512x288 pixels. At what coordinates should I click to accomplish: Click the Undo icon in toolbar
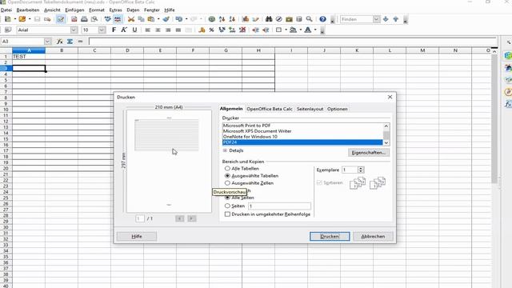click(179, 19)
